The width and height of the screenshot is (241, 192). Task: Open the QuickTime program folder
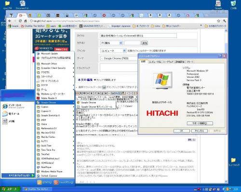pos(55,145)
